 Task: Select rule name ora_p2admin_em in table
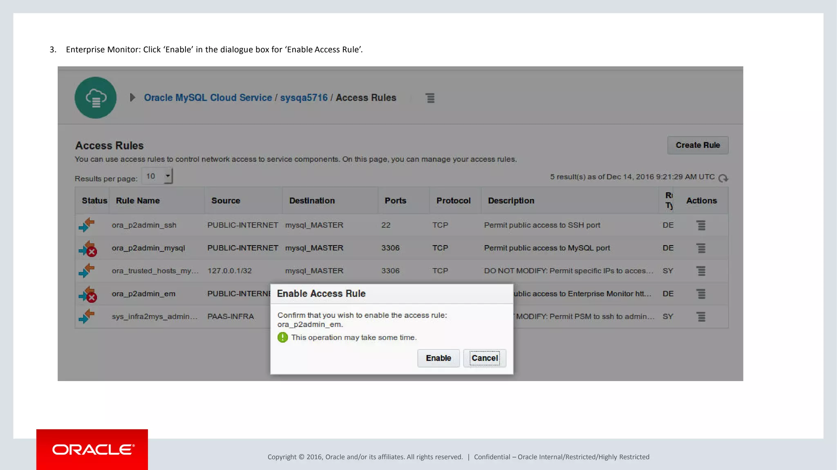[x=143, y=294]
